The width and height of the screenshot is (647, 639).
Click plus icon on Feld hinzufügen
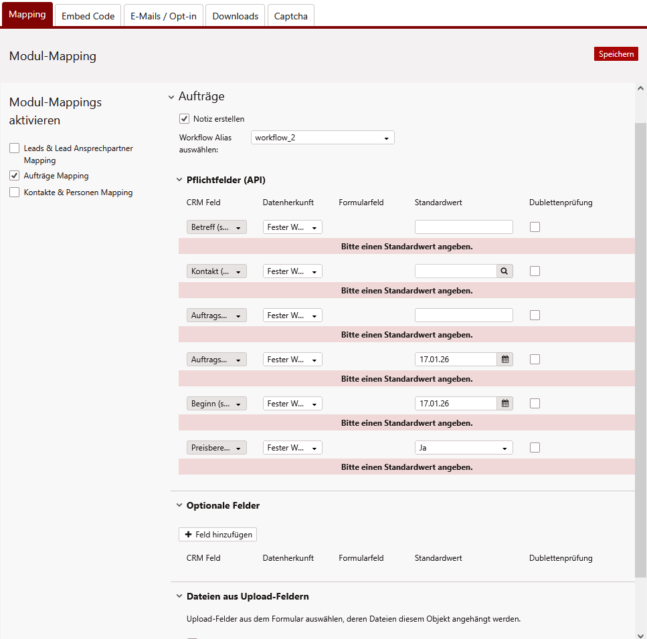[x=188, y=535]
